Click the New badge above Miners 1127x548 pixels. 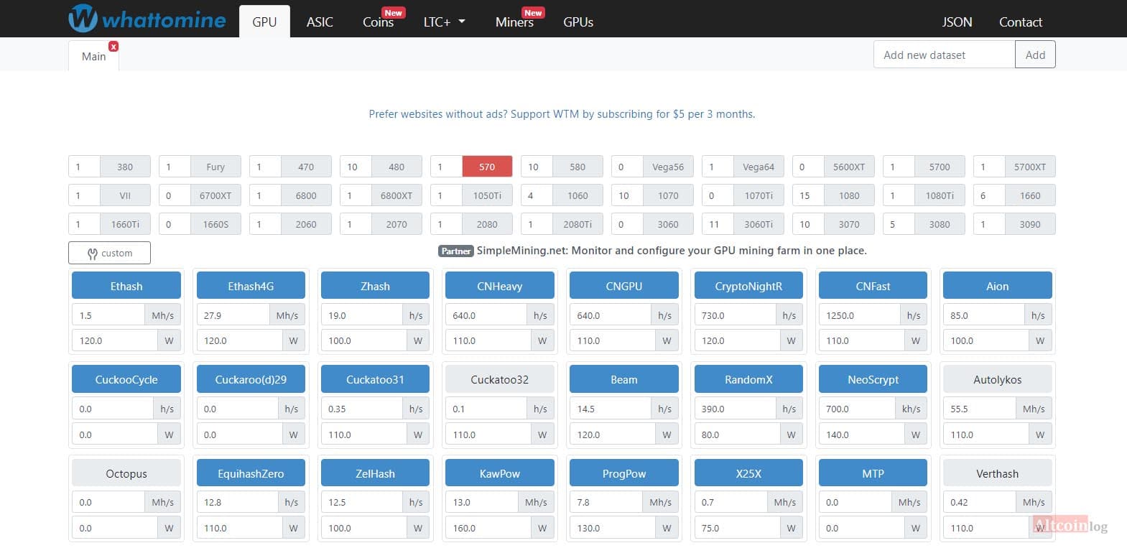(533, 12)
